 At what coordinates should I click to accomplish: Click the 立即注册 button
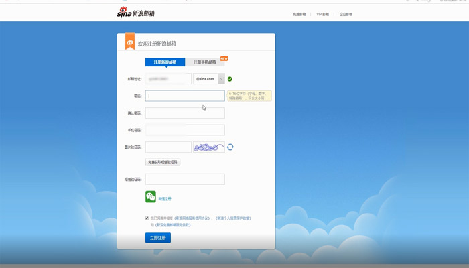158,238
